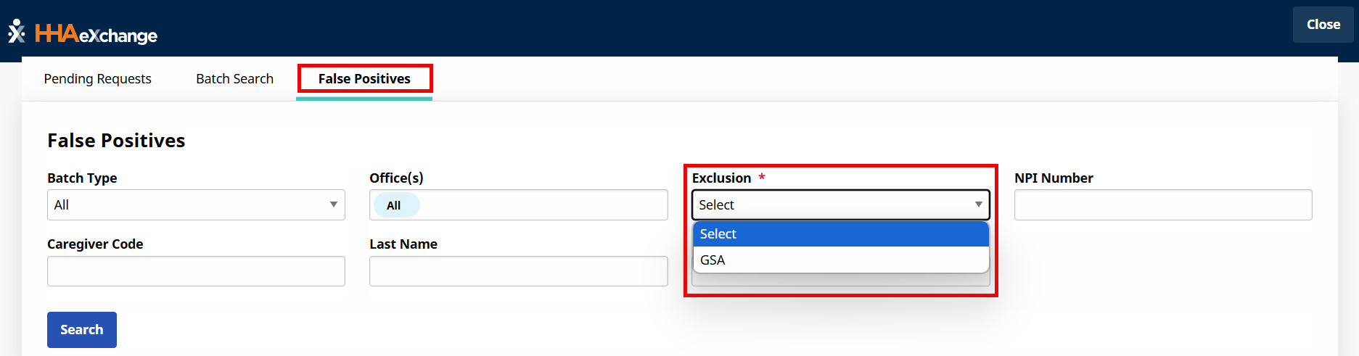This screenshot has height=356, width=1359.
Task: Click the HHAeXchange logo icon
Action: point(16,32)
